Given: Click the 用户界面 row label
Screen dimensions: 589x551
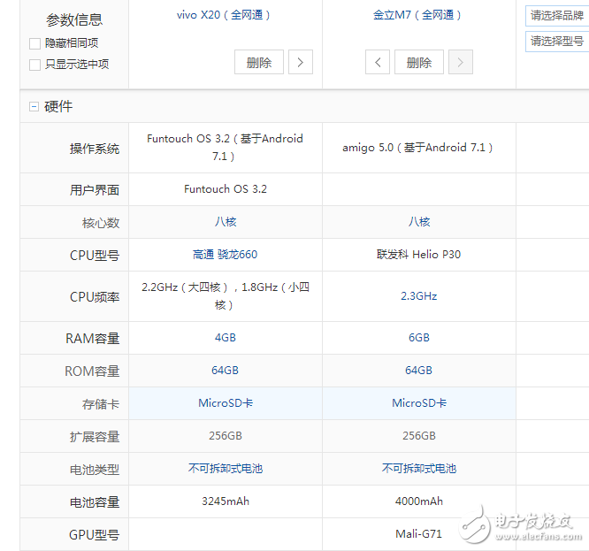Looking at the screenshot, I should pos(95,190).
